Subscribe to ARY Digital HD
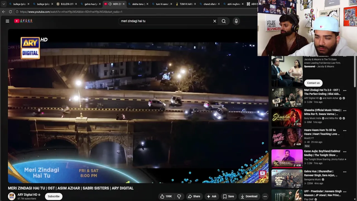 pos(54,196)
